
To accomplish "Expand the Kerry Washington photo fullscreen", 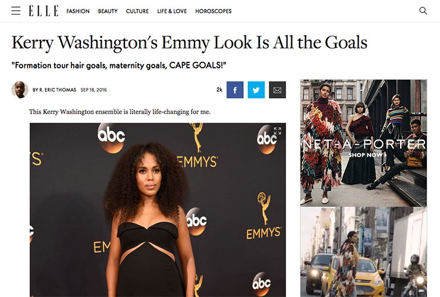I will (277, 131).
